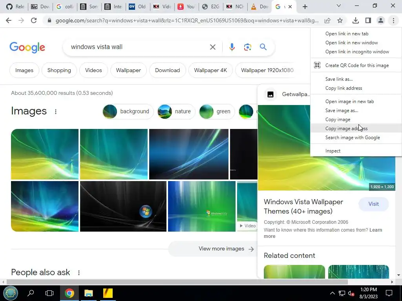Open the Chrome profile avatar

click(x=381, y=20)
